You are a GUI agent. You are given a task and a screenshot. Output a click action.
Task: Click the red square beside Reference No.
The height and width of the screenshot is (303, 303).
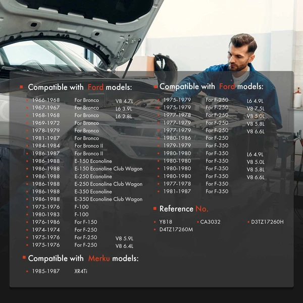coord(155,209)
